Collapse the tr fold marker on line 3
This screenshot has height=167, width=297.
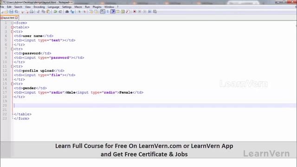tap(13, 32)
